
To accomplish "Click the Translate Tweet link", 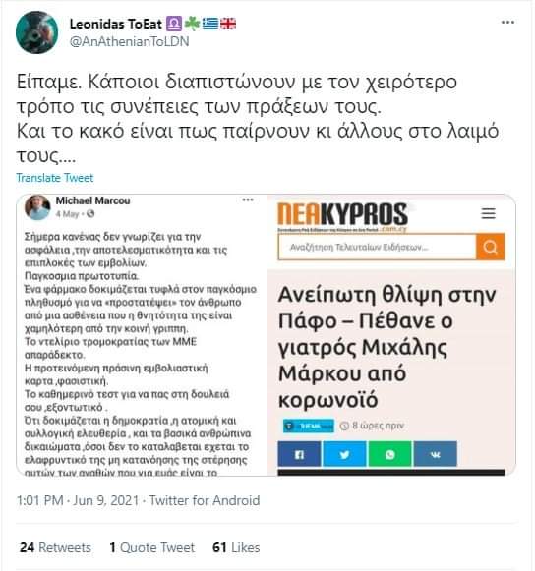I will (55, 178).
